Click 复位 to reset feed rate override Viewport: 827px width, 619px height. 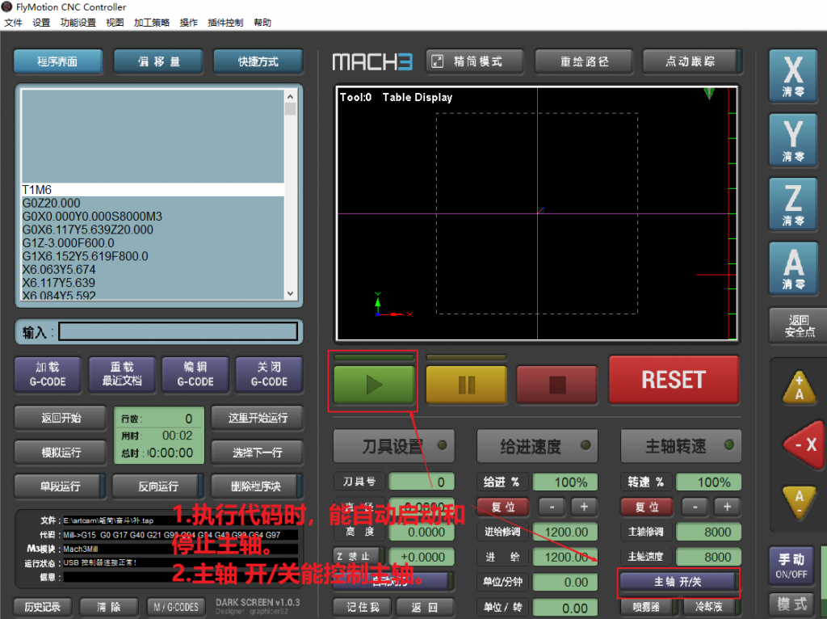502,507
